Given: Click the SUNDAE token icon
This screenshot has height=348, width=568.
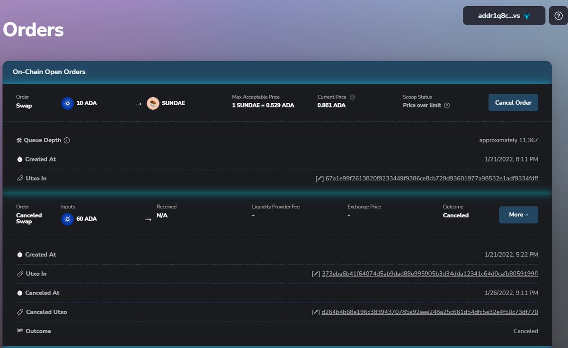Looking at the screenshot, I should [153, 103].
